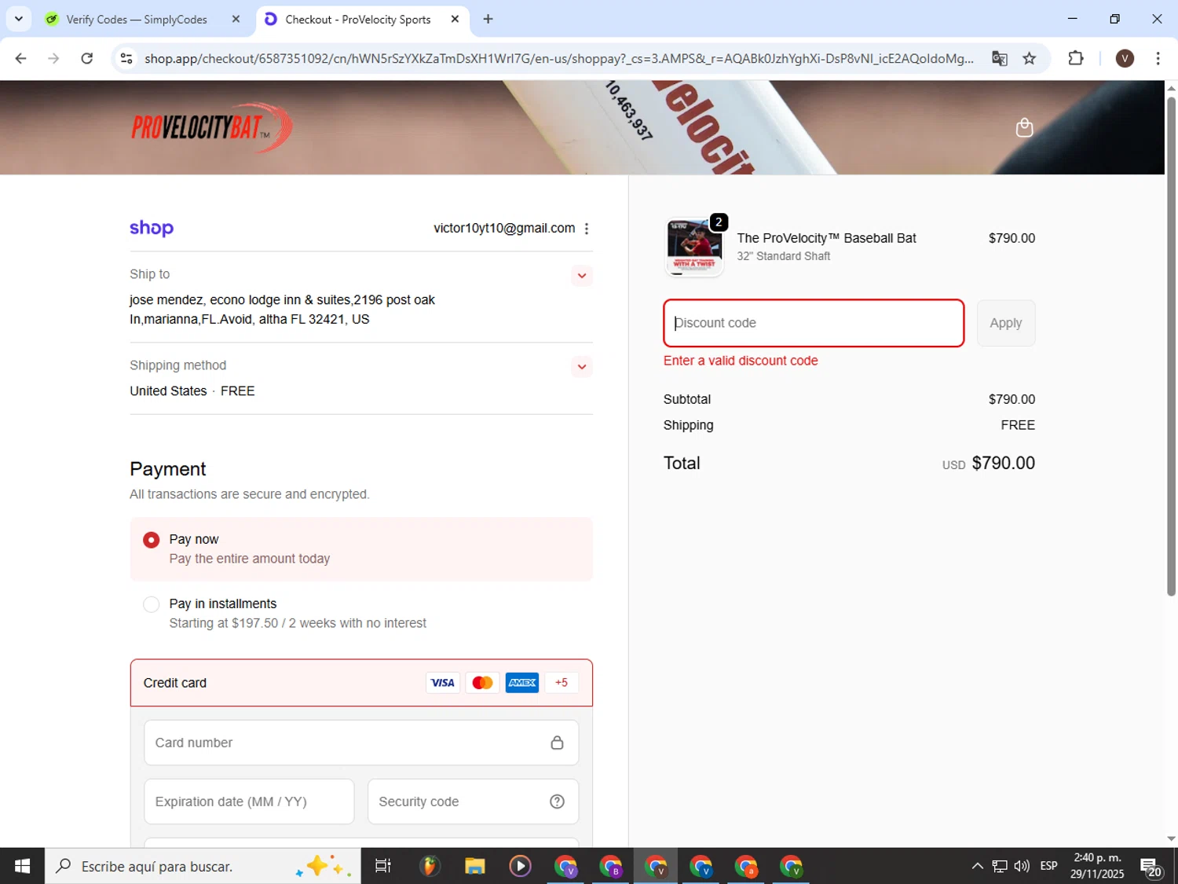Click the page vertical scrollbar
This screenshot has width=1178, height=884.
tap(1171, 346)
